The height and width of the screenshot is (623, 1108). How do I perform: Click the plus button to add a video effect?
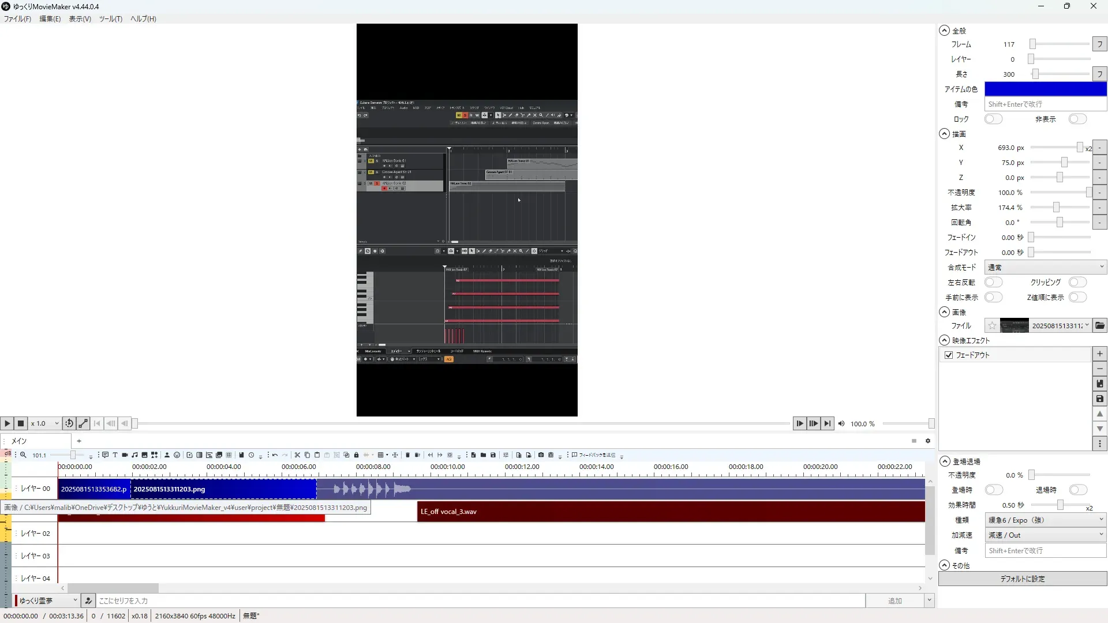[x=1100, y=354]
